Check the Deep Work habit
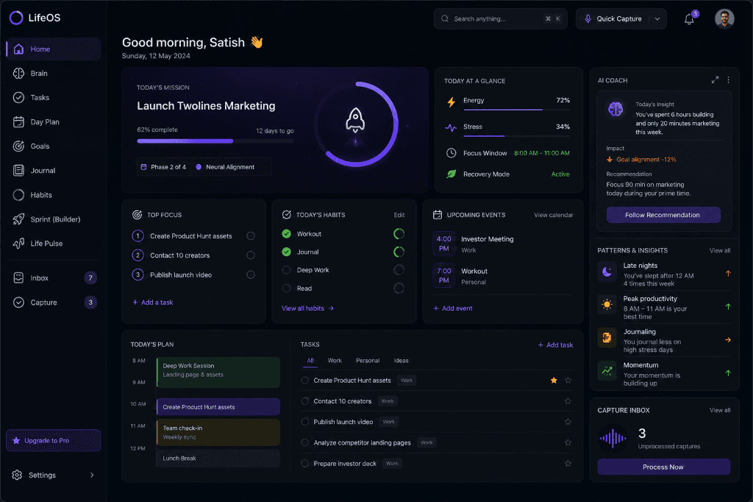This screenshot has width=753, height=502. coord(286,270)
